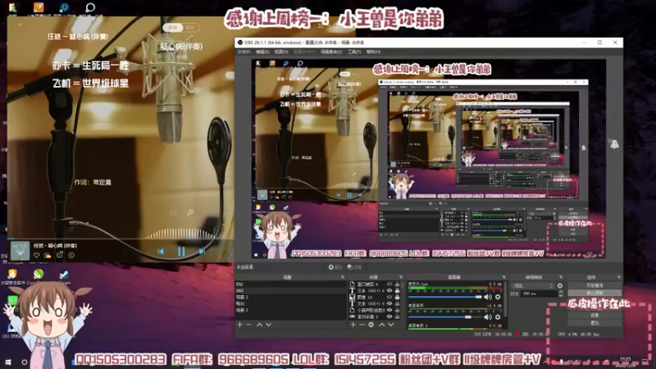656x369 pixels.
Task: Select the 电台 scene
Action: tap(290, 303)
